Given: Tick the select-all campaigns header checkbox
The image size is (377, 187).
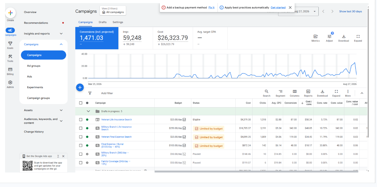Looking at the screenshot, I should 81,103.
